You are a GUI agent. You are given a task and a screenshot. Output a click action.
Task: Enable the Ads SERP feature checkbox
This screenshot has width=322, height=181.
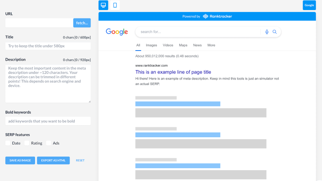pos(48,143)
